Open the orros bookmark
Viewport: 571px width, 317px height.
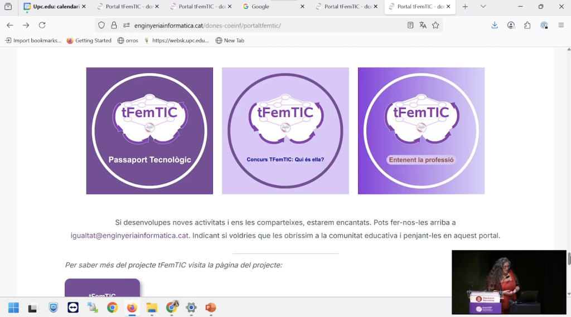[128, 41]
